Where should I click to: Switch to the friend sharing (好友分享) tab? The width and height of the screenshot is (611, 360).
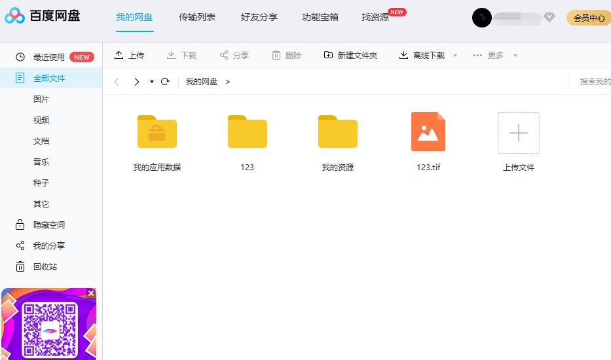[259, 17]
